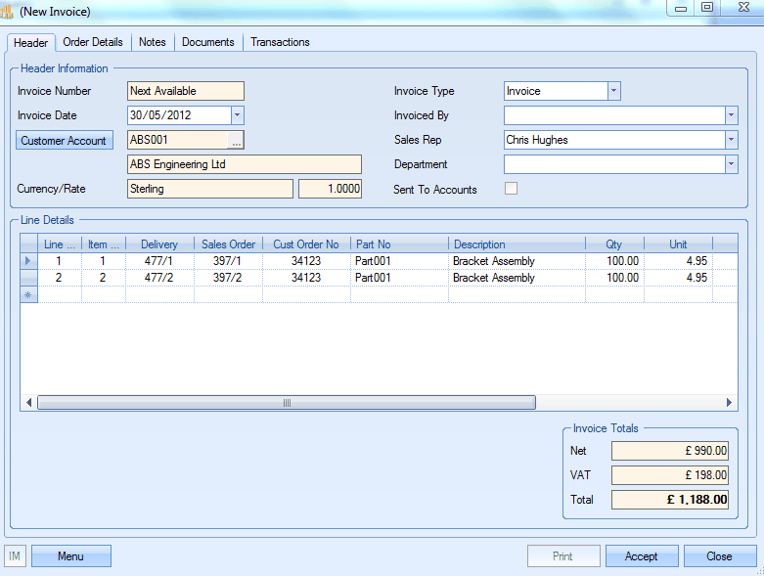The image size is (764, 576).
Task: Click the application icon in title bar
Action: pyautogui.click(x=9, y=11)
